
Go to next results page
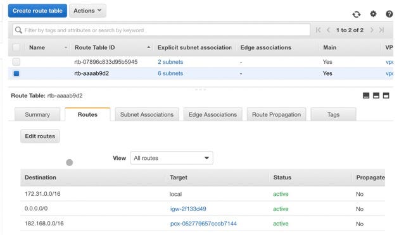coord(372,30)
